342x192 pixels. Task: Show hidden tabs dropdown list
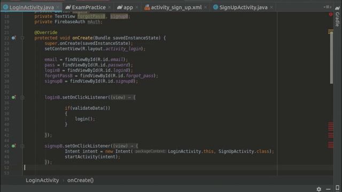(x=327, y=7)
